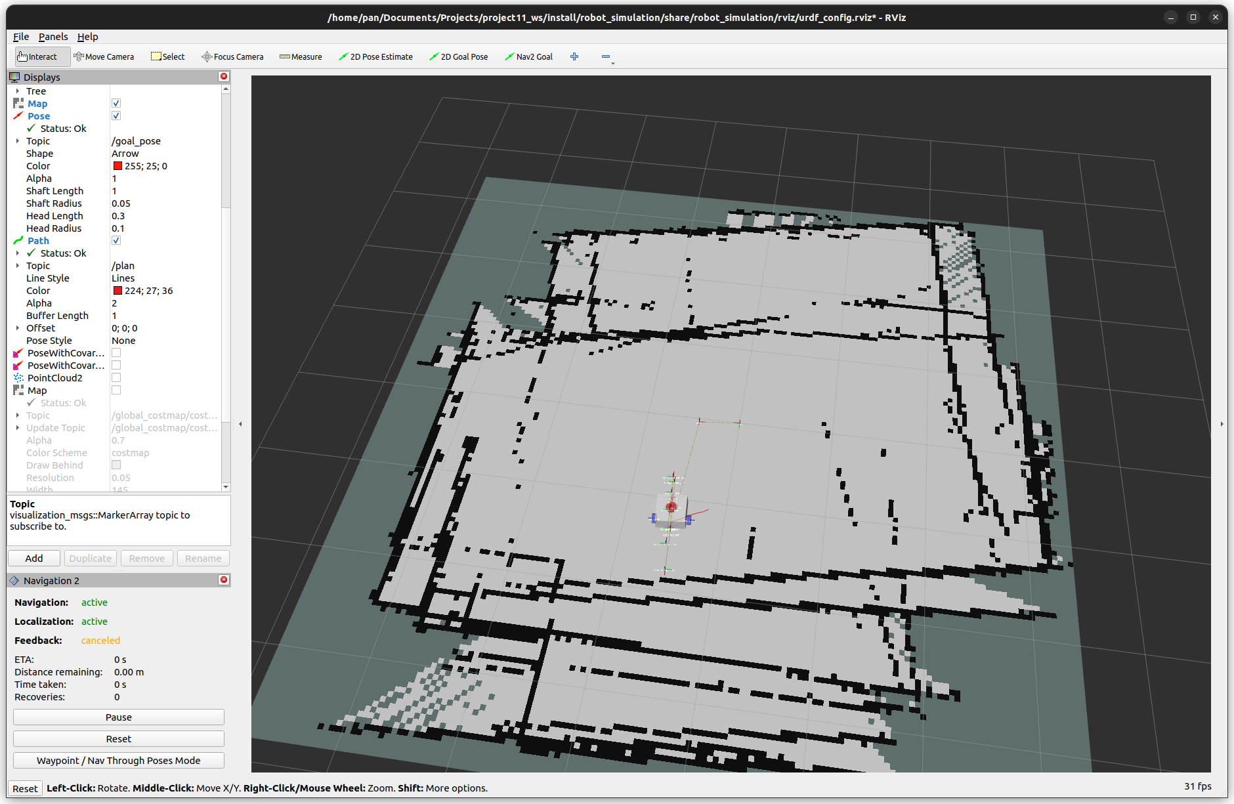This screenshot has width=1234, height=804.
Task: Activate the Nav2 Goal tool
Action: point(528,56)
